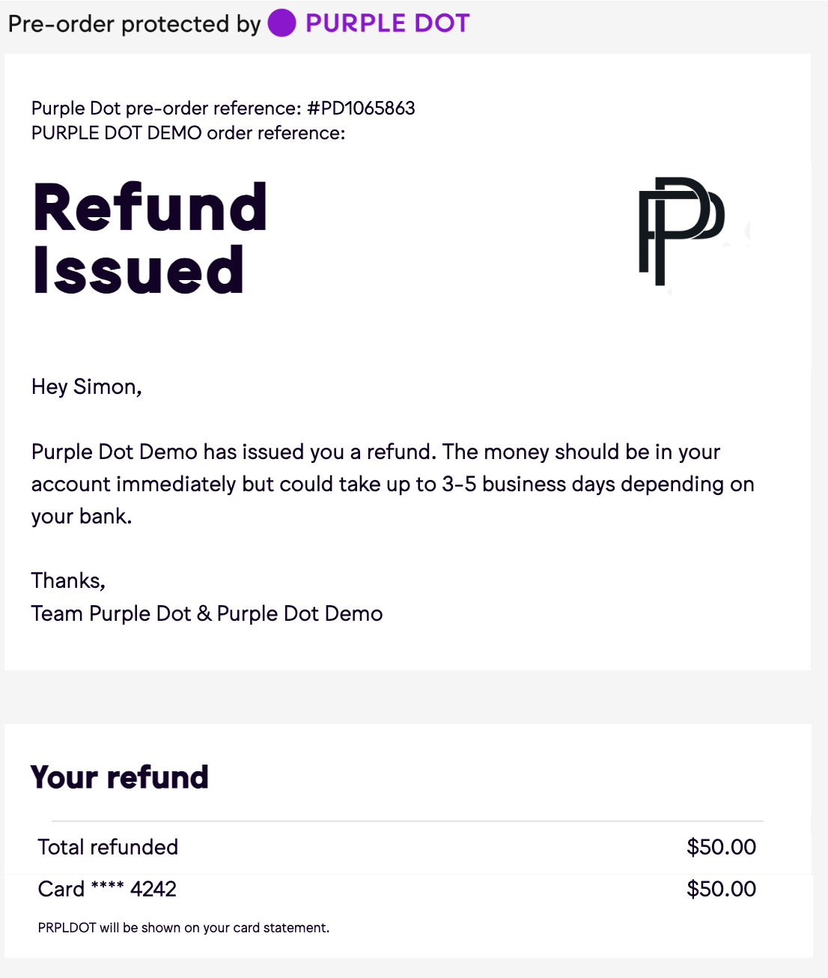Click the 'Card **** 4242' payment method

point(107,889)
